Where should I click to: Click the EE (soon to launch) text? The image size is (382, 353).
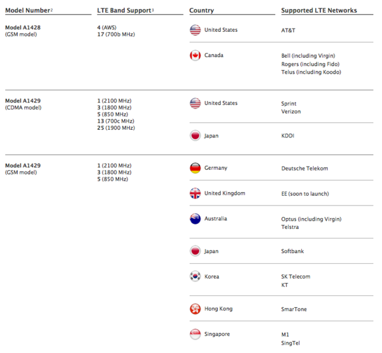click(305, 194)
